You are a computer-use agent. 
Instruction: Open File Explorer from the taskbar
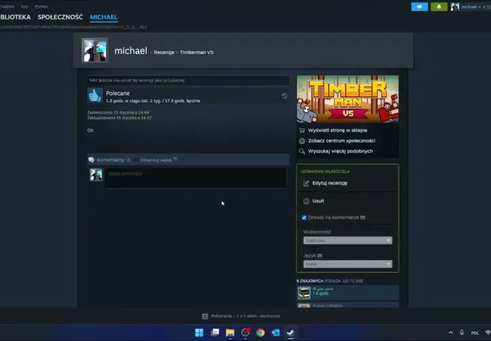[x=230, y=333]
